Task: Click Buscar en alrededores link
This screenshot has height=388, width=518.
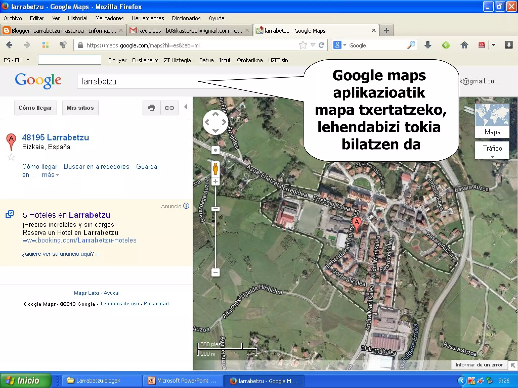Action: (x=96, y=166)
